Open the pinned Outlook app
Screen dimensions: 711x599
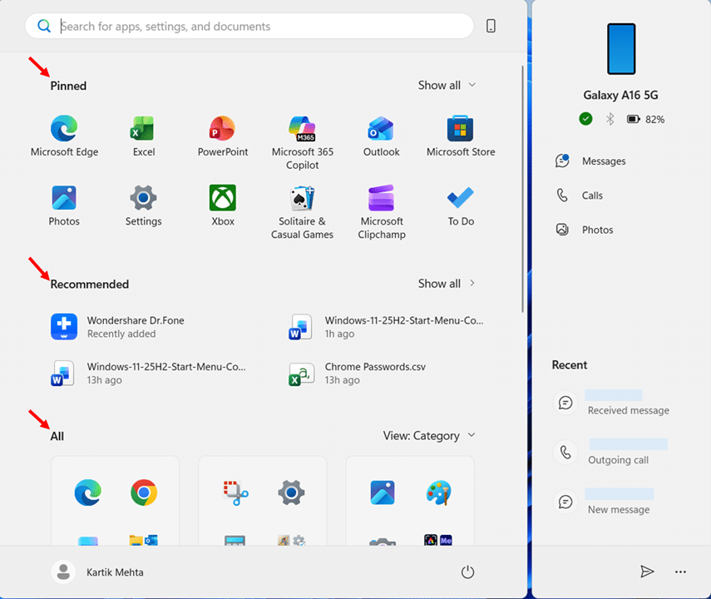click(x=381, y=136)
